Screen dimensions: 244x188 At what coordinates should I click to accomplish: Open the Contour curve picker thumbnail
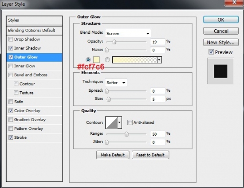[x=111, y=122]
